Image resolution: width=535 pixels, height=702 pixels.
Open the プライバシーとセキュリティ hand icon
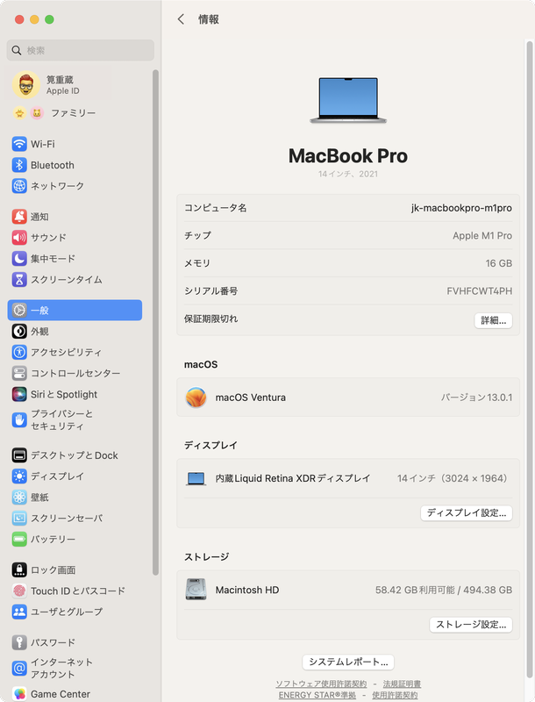click(x=19, y=420)
